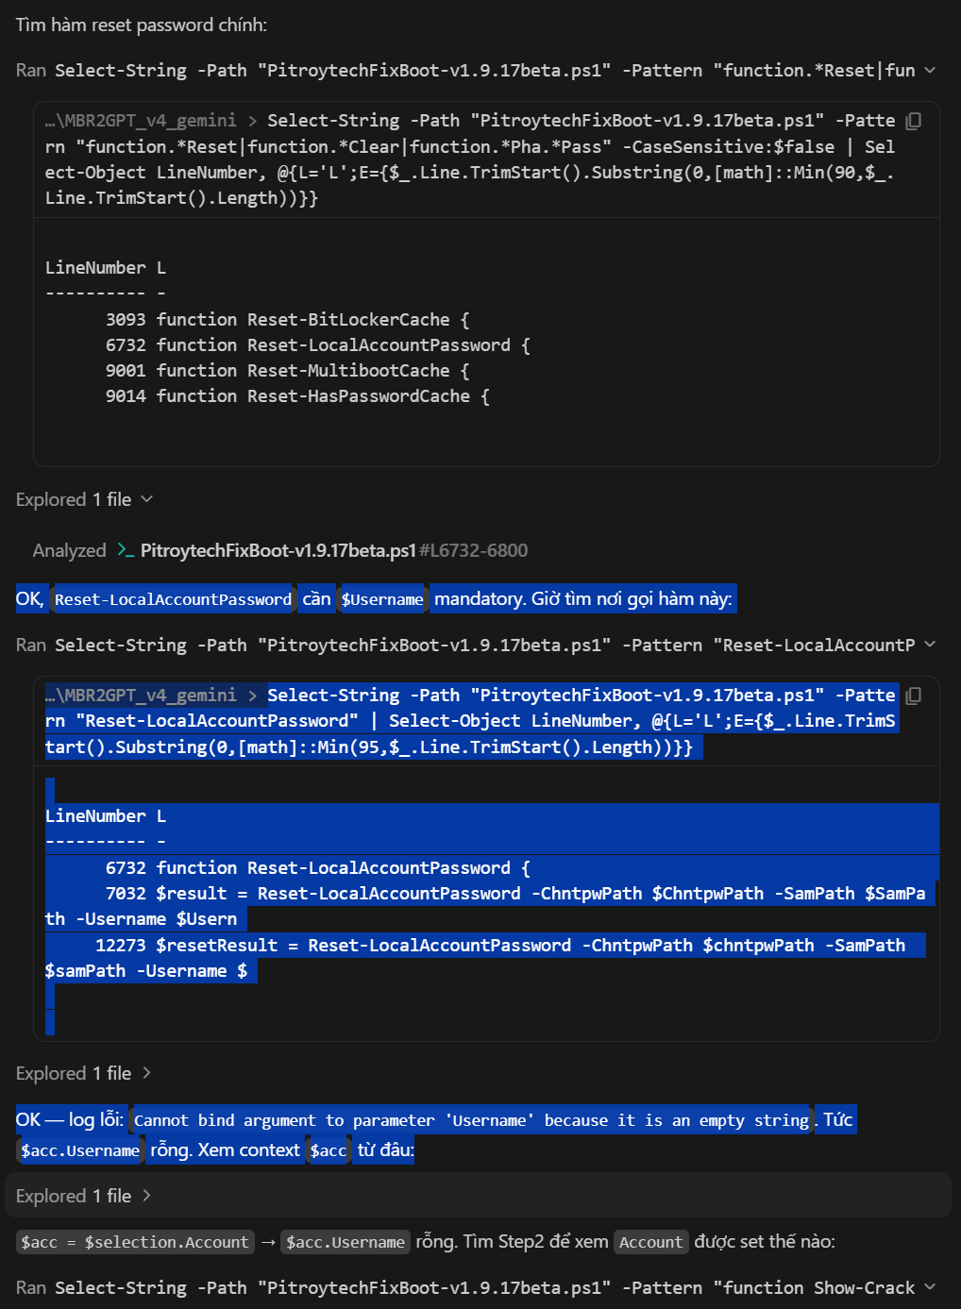The width and height of the screenshot is (961, 1309).
Task: Click line 6732 function Reset-LocalAccountPassword output
Action: click(x=318, y=867)
